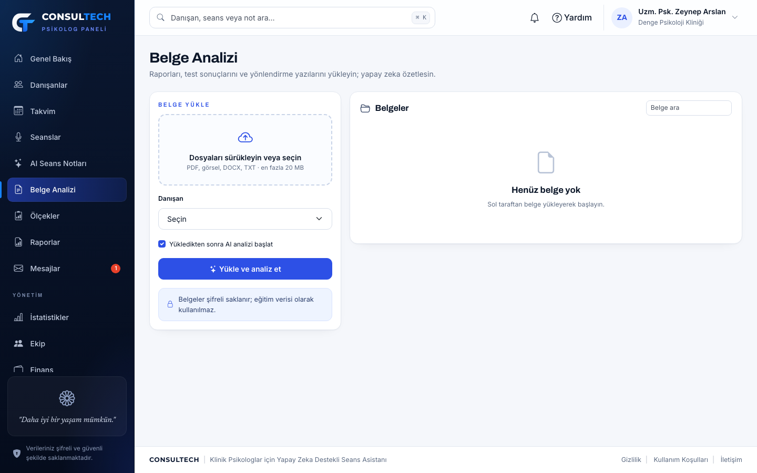Open the Danışan 'Seçin' dropdown
757x473 pixels.
click(x=245, y=219)
